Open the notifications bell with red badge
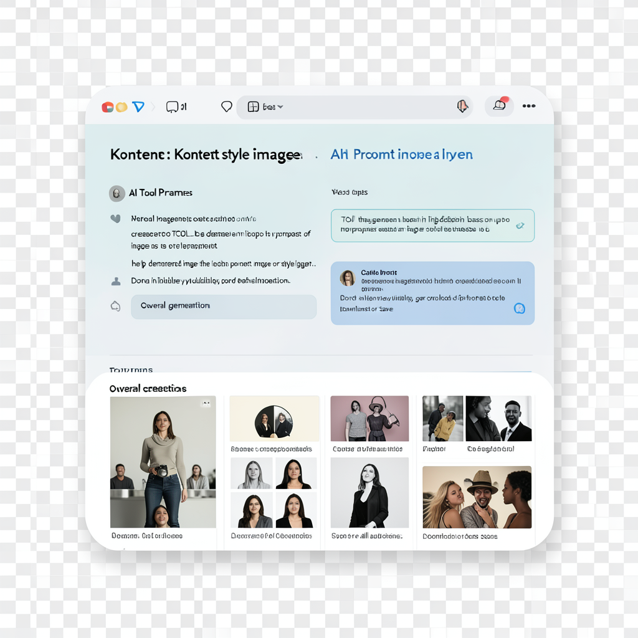This screenshot has width=638, height=638. point(499,106)
